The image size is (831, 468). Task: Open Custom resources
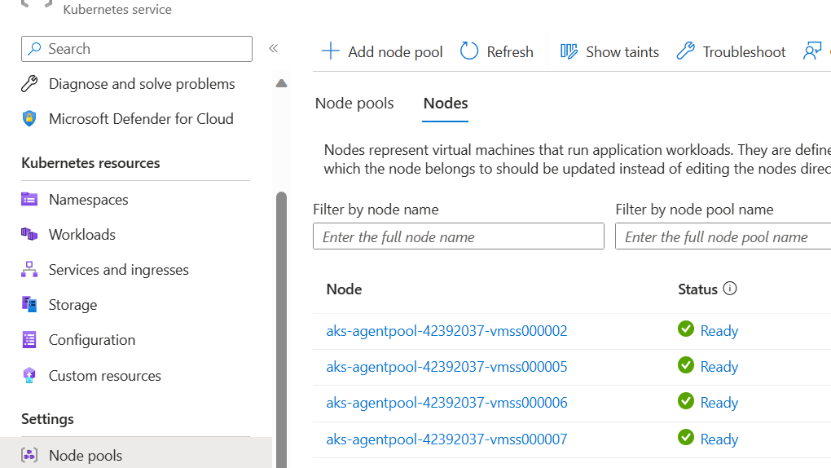click(x=105, y=376)
